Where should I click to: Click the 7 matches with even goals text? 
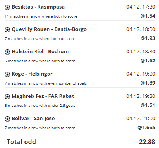point(46,83)
